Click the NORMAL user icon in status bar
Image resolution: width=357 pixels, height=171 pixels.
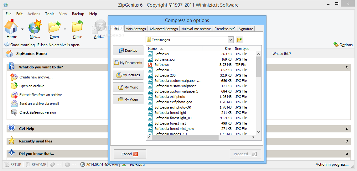[x=124, y=164]
